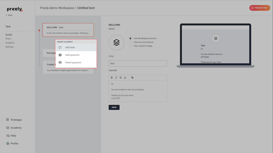Open the Academy icon in sidebar
273x153 pixels.
click(x=7, y=128)
